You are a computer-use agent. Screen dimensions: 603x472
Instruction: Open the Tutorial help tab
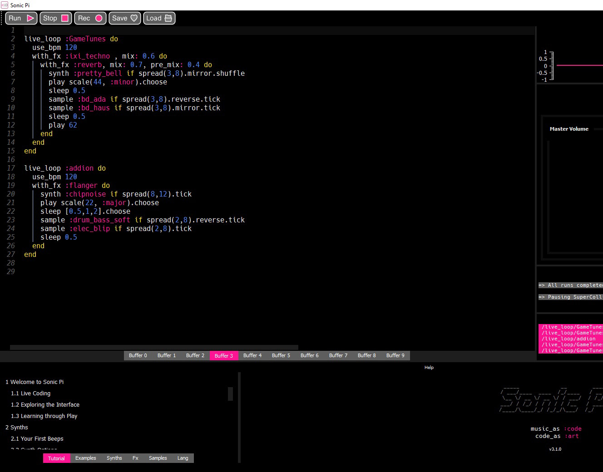point(57,458)
